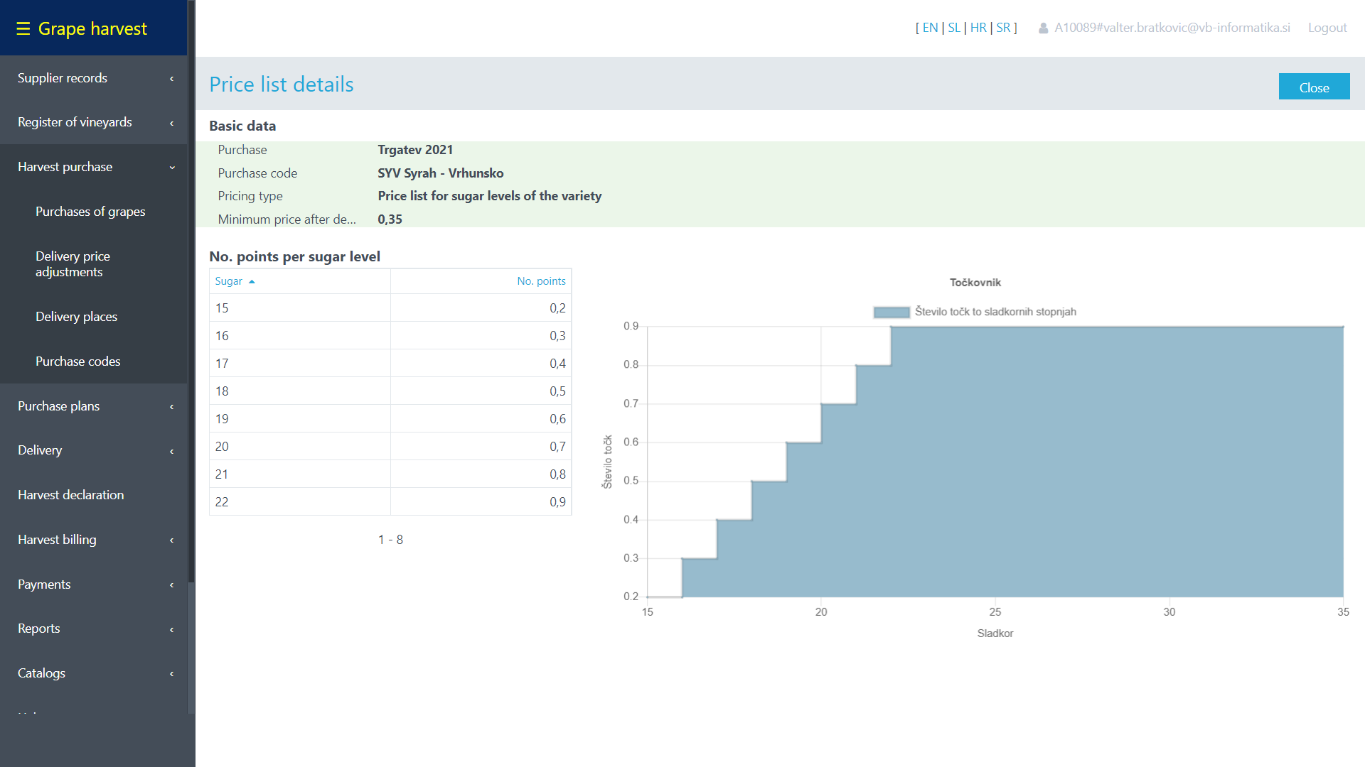
Task: Open Catalogs menu item
Action: tap(93, 673)
